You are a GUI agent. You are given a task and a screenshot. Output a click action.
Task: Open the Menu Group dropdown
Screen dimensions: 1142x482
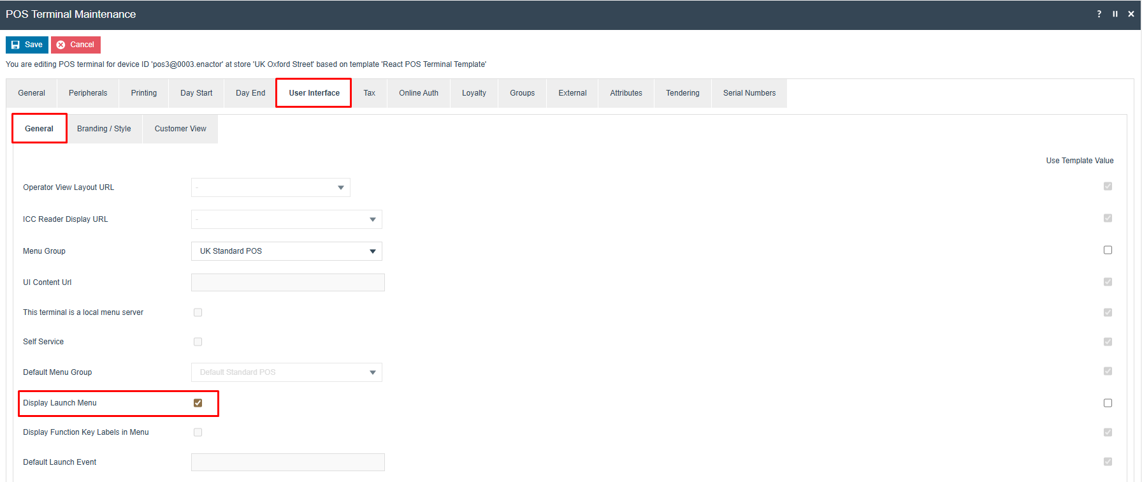tap(286, 251)
